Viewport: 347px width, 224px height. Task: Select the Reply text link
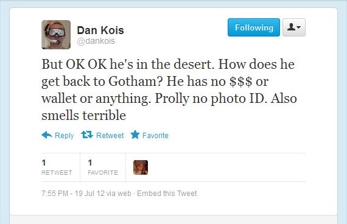pos(64,135)
